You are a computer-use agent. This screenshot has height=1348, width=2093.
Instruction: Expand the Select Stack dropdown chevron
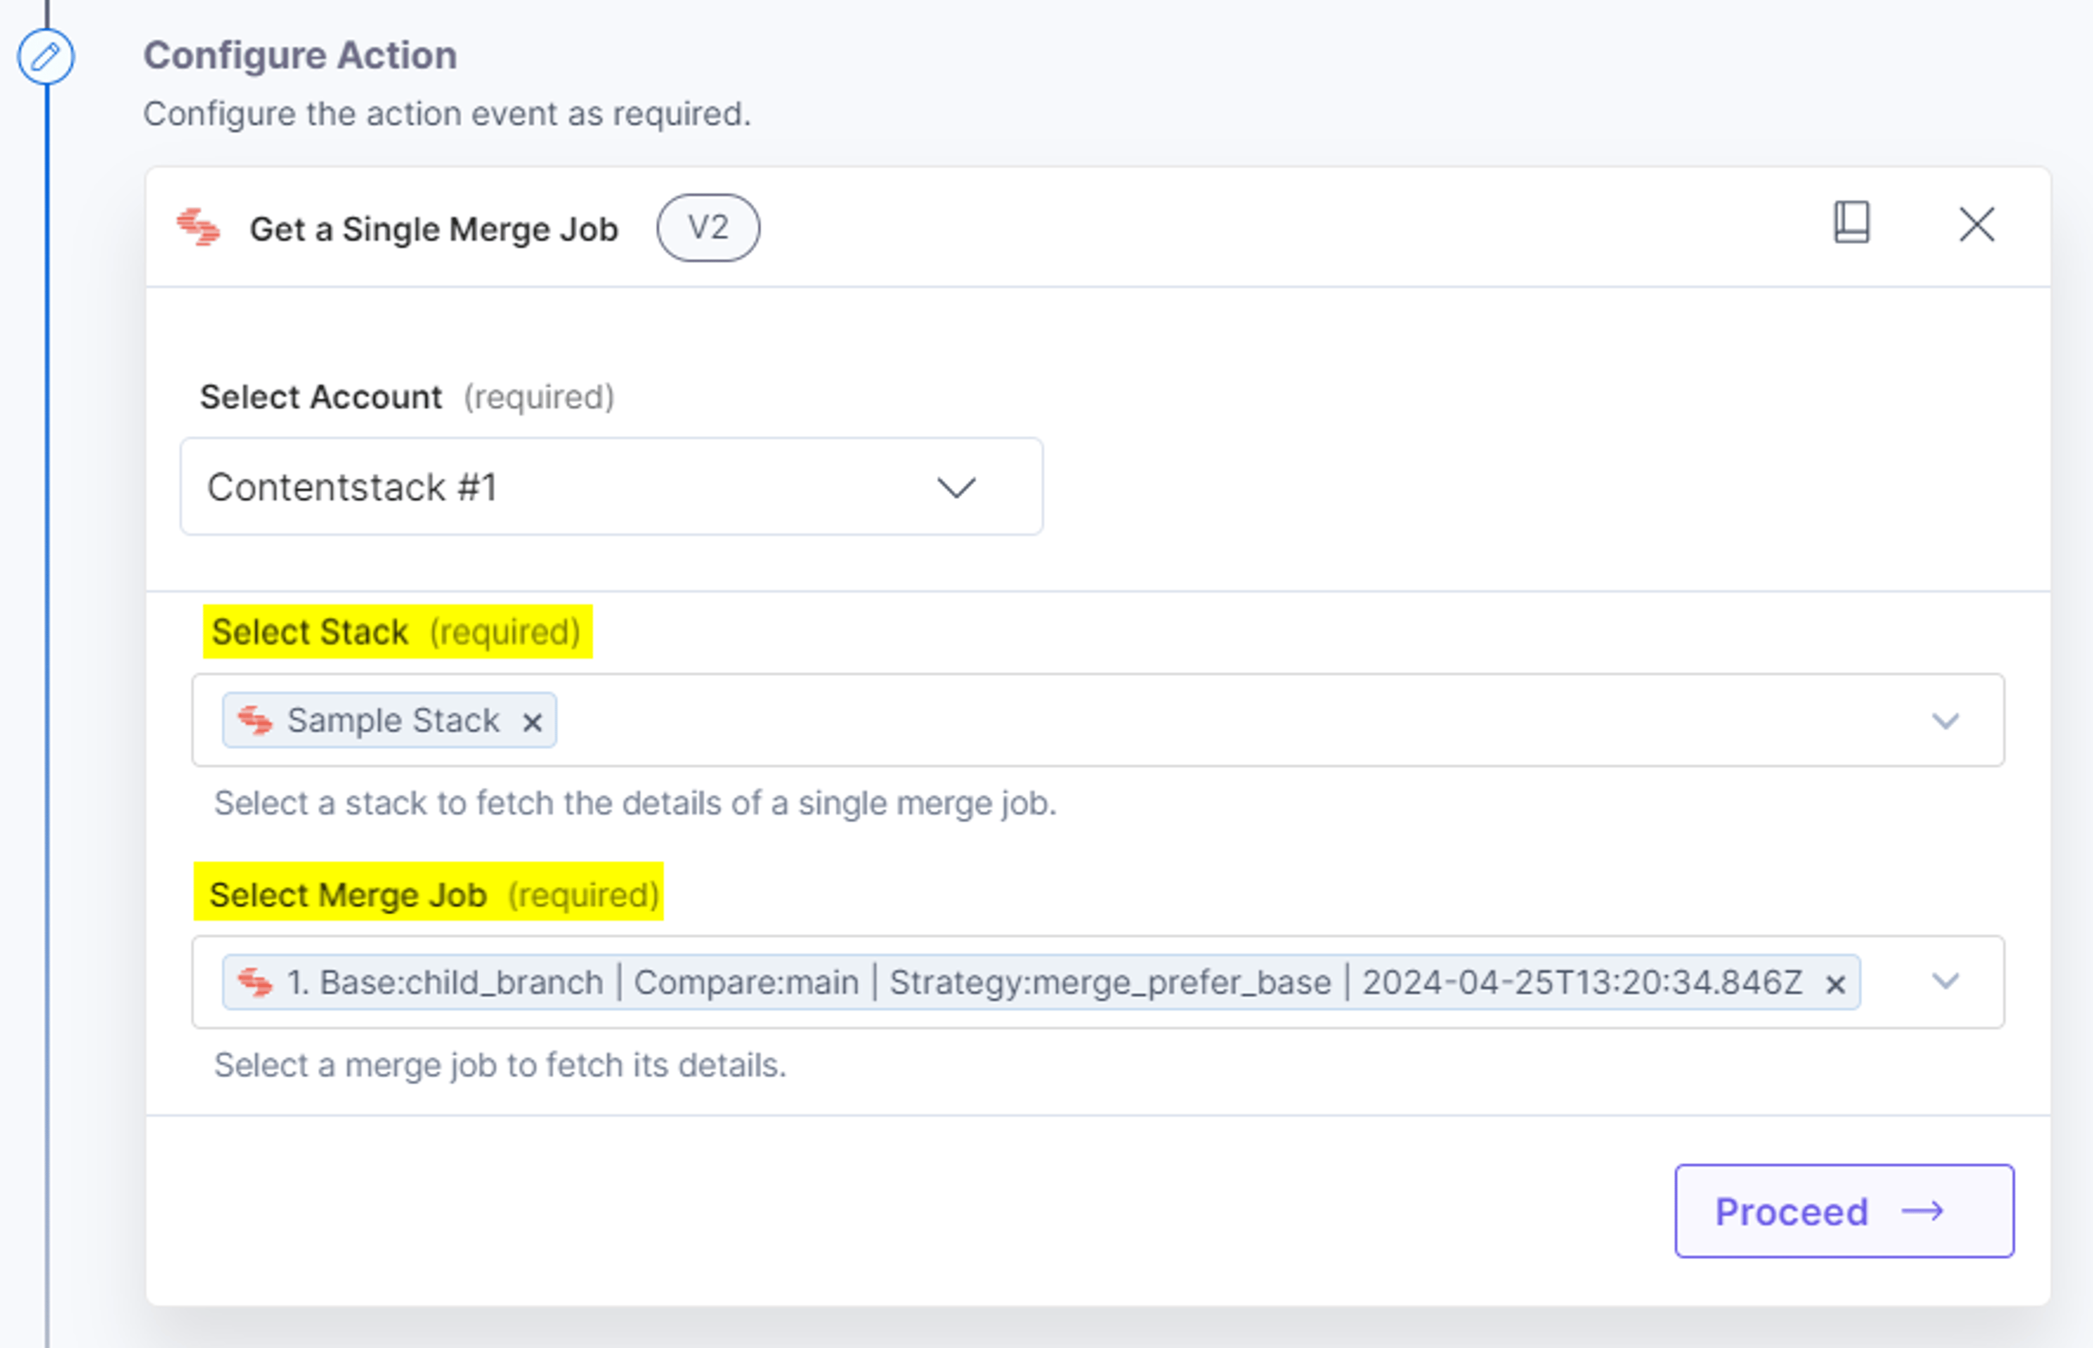(1945, 720)
